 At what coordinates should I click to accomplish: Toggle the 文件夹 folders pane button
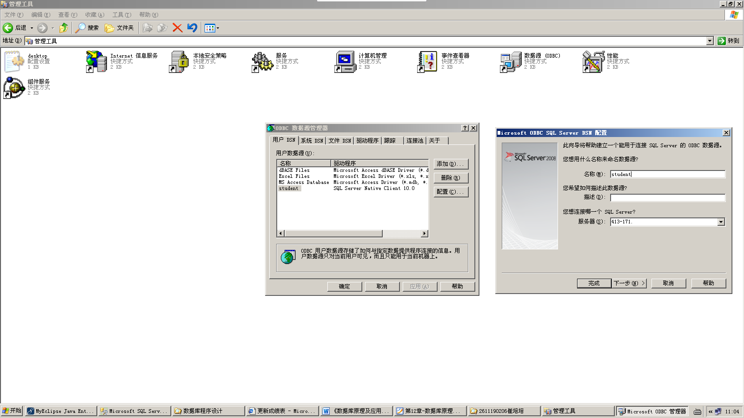120,28
